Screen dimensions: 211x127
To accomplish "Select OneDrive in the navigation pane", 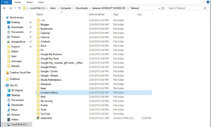I will 15,79.
